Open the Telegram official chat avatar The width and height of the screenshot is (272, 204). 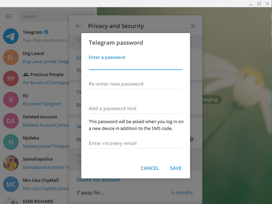coord(11,36)
